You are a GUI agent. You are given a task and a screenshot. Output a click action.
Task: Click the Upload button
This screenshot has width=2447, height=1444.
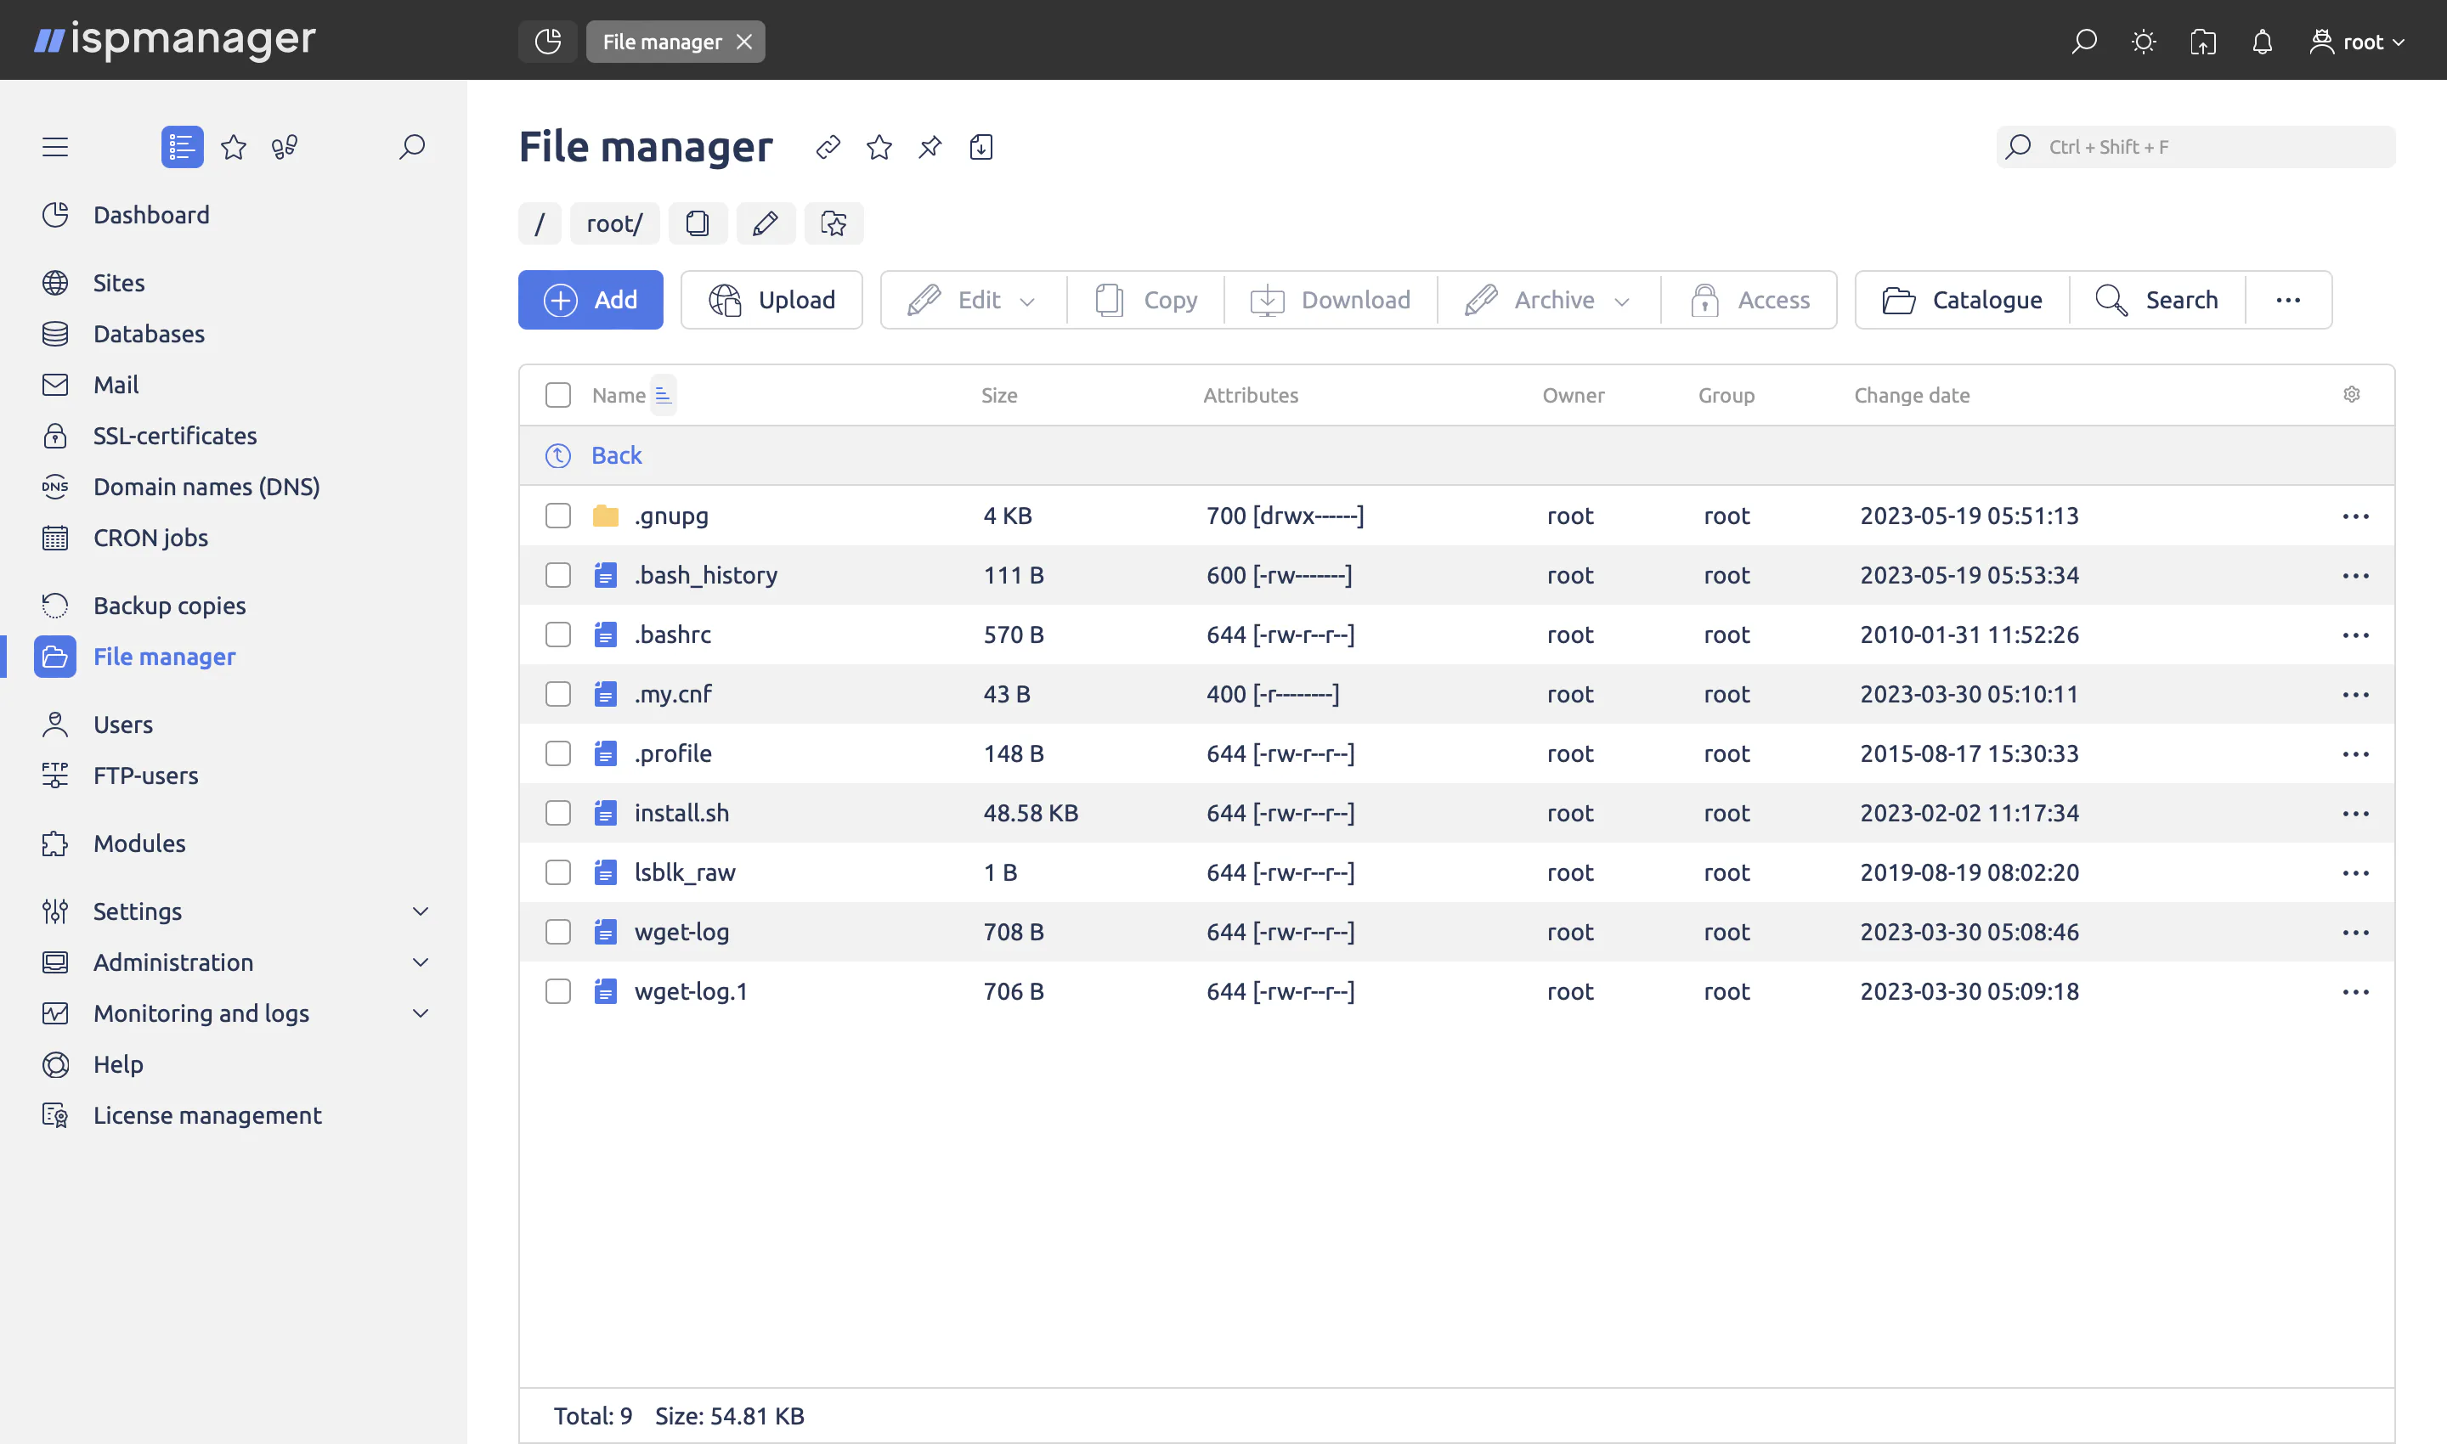[771, 300]
